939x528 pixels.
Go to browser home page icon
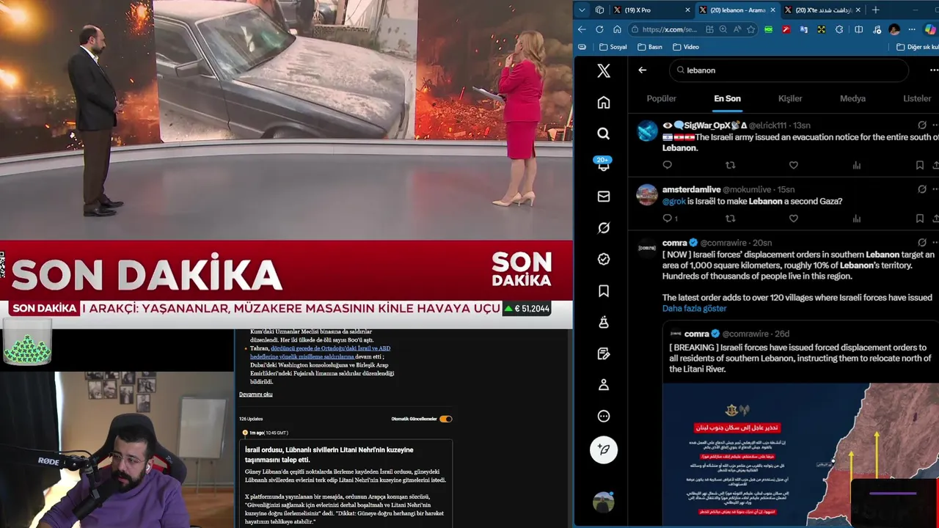click(617, 29)
